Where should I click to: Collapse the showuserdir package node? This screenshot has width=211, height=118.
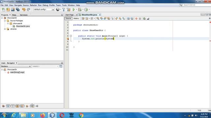coord(8,23)
